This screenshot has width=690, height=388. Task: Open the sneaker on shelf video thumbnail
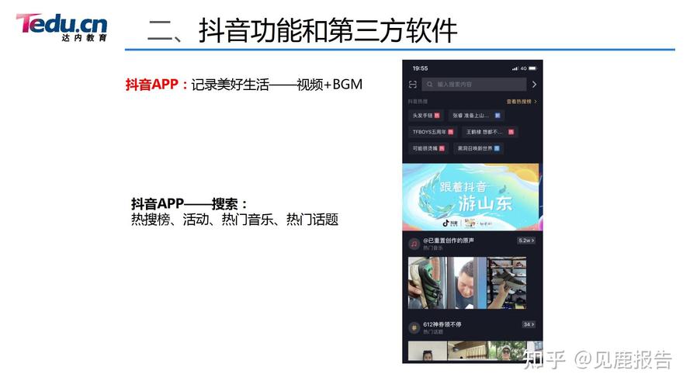[x=507, y=283]
